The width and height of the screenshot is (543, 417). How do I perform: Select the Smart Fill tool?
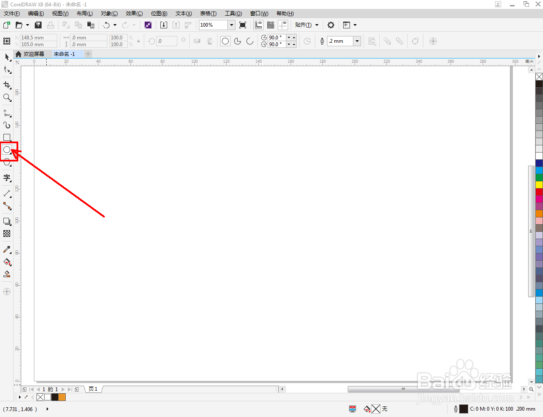[7, 274]
